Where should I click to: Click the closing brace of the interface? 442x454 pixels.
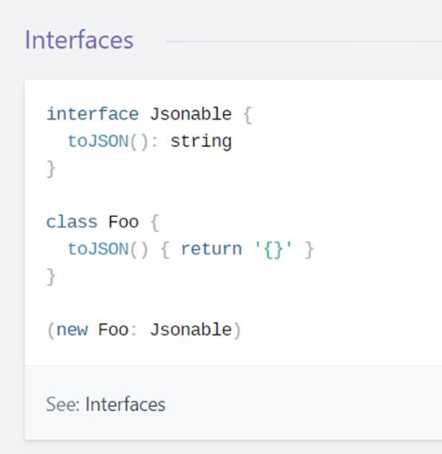click(51, 169)
